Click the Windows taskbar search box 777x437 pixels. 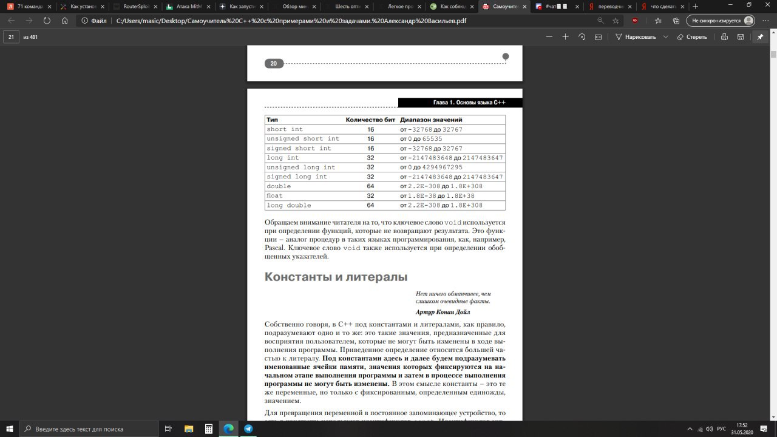point(89,429)
